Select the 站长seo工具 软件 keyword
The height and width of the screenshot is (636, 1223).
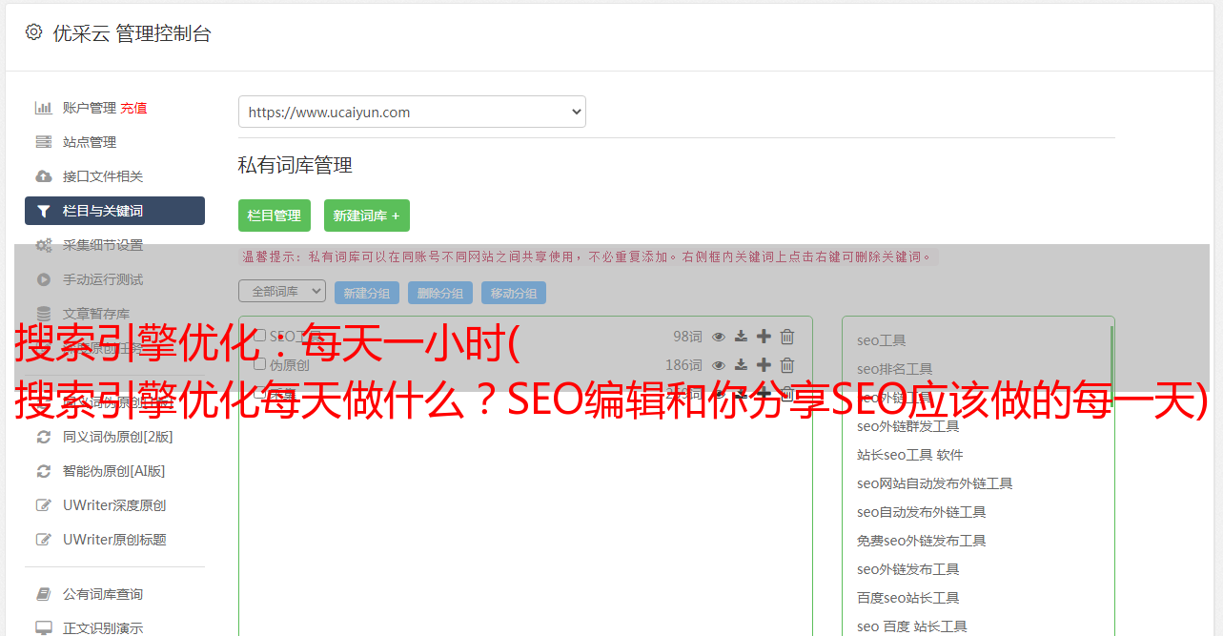tap(910, 455)
